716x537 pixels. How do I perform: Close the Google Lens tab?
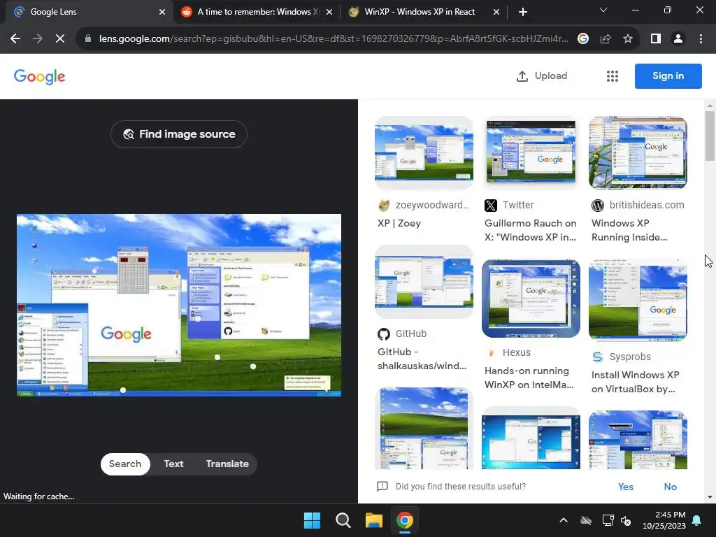(162, 12)
